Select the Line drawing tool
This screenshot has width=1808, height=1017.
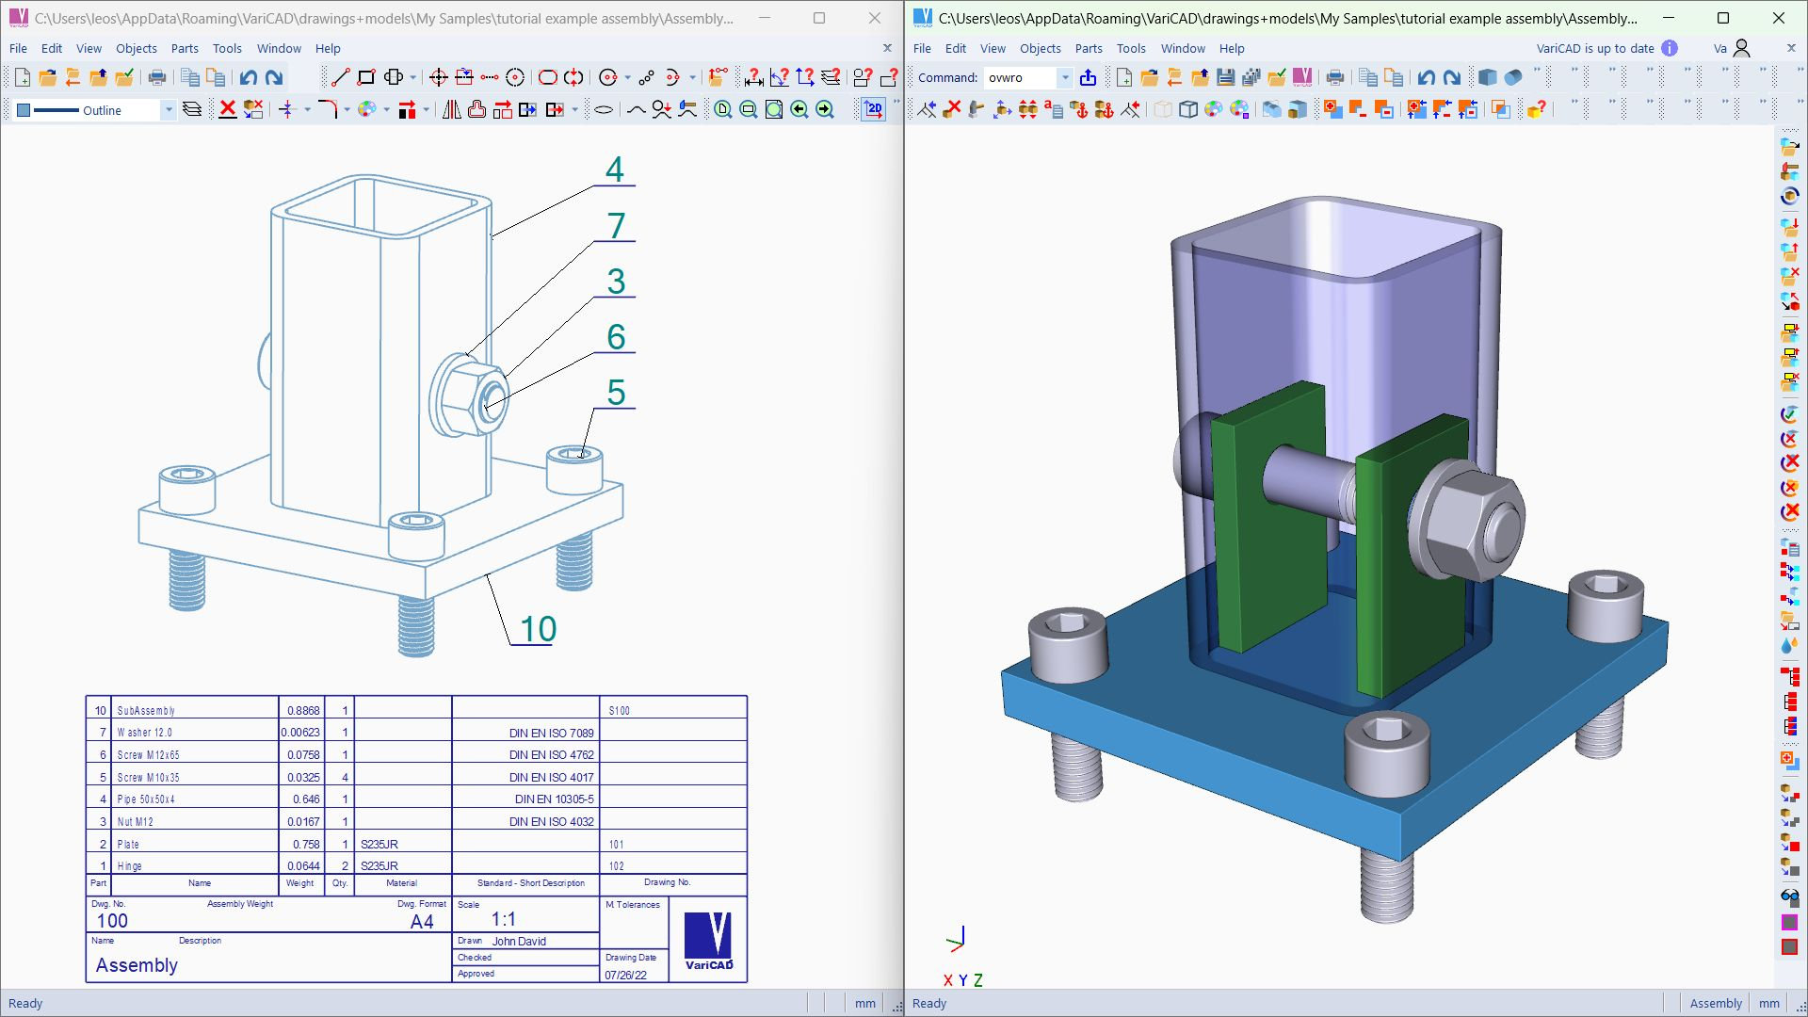pos(341,78)
